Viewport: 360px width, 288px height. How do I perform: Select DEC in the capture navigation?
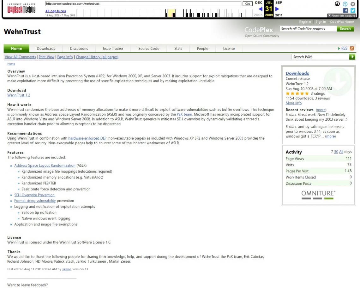[x=259, y=3]
